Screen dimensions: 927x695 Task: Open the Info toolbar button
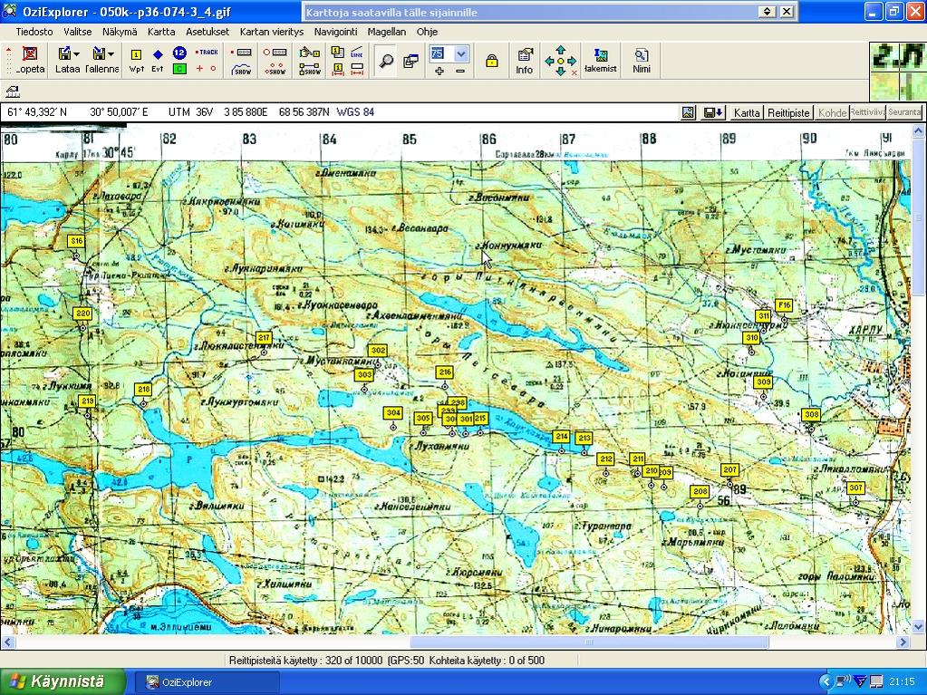(x=525, y=60)
